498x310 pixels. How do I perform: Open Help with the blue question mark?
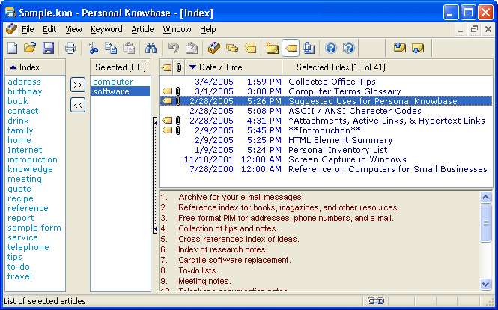coord(331,48)
